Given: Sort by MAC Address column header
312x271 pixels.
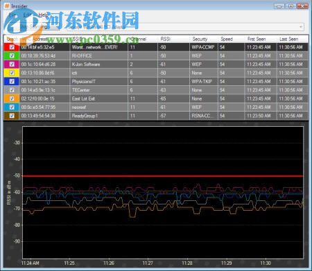Looking at the screenshot, I should [x=44, y=39].
